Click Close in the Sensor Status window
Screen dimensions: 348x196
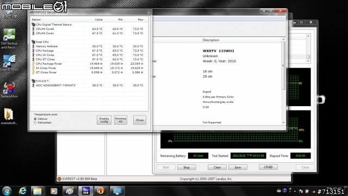[140, 120]
